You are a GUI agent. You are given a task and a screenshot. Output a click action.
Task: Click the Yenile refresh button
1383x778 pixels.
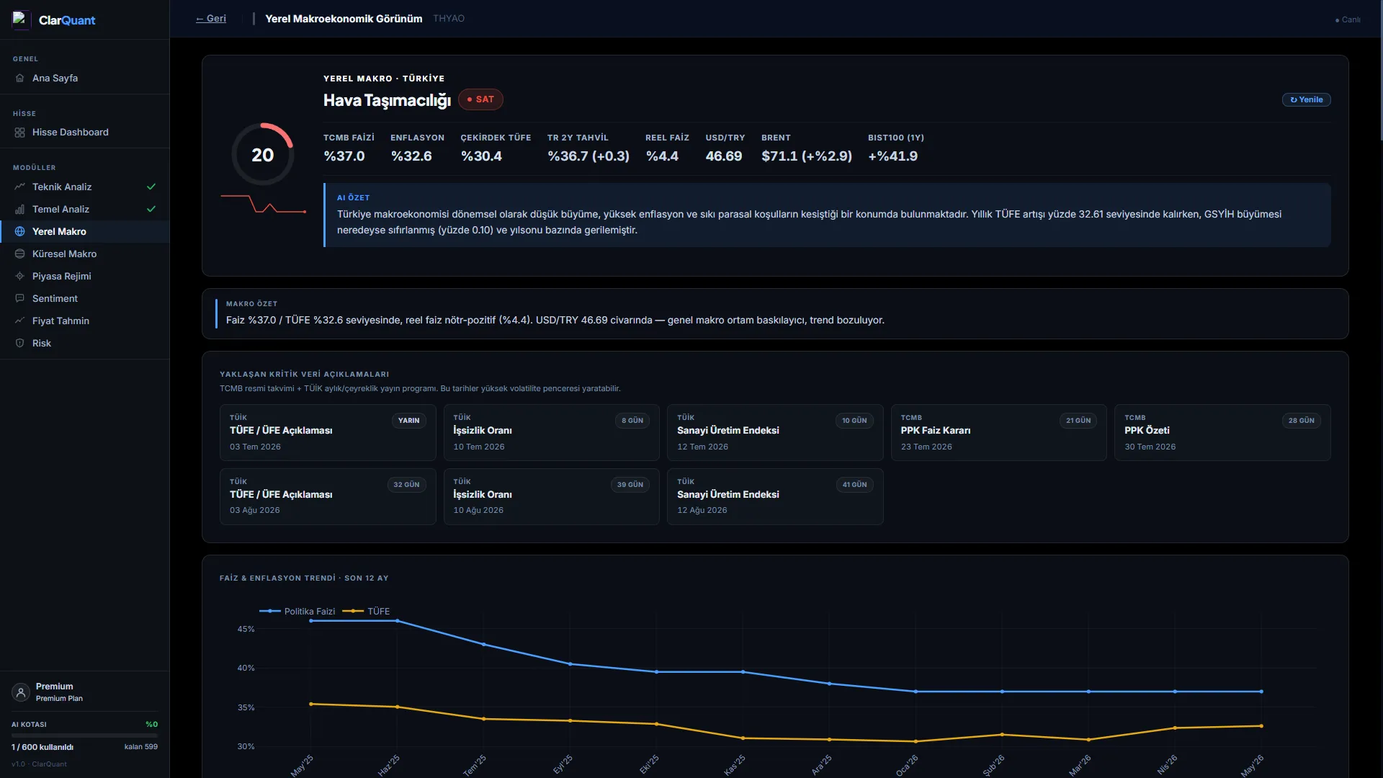[1306, 99]
